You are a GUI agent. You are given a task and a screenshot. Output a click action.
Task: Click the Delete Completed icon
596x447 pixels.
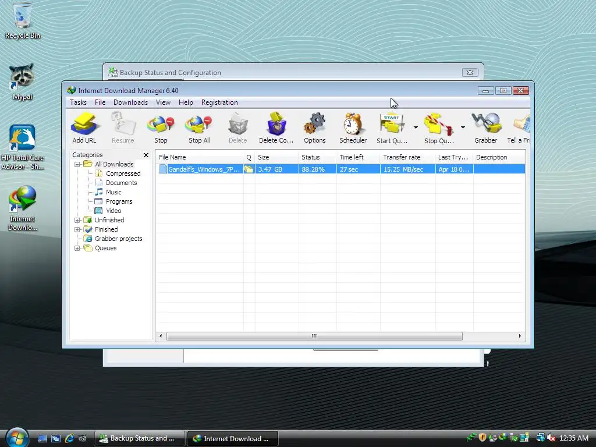tap(276, 127)
